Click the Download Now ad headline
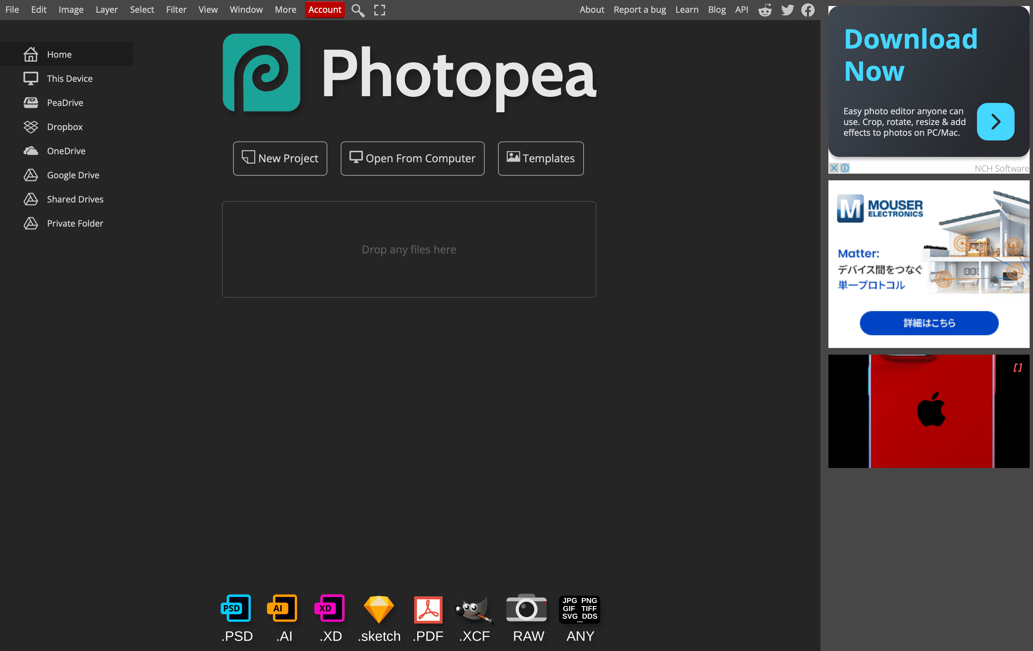The height and width of the screenshot is (651, 1033). tap(910, 55)
